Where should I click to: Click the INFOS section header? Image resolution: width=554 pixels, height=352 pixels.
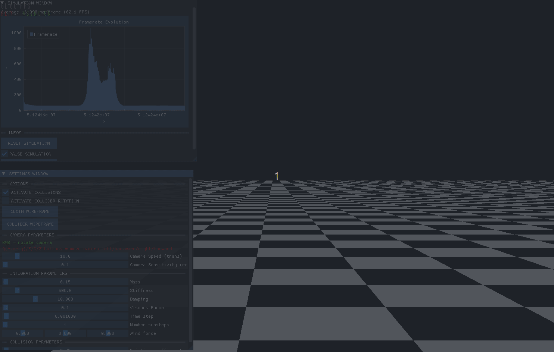[15, 133]
